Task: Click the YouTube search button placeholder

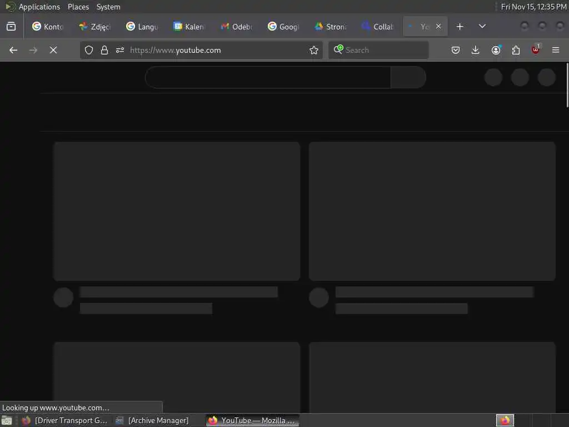Action: tap(408, 77)
